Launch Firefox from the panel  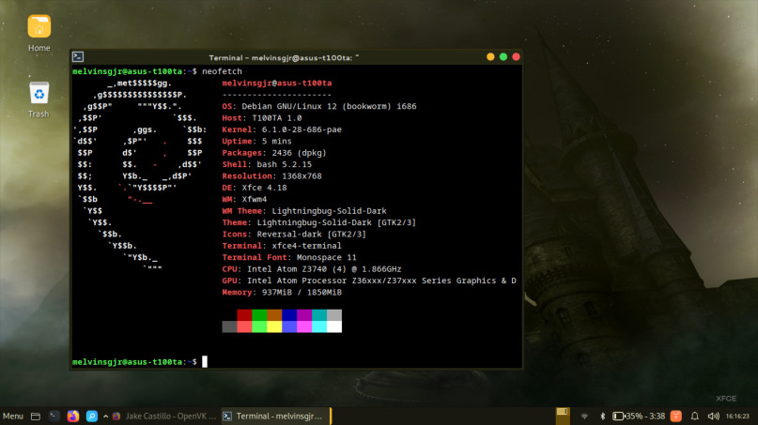[73, 416]
